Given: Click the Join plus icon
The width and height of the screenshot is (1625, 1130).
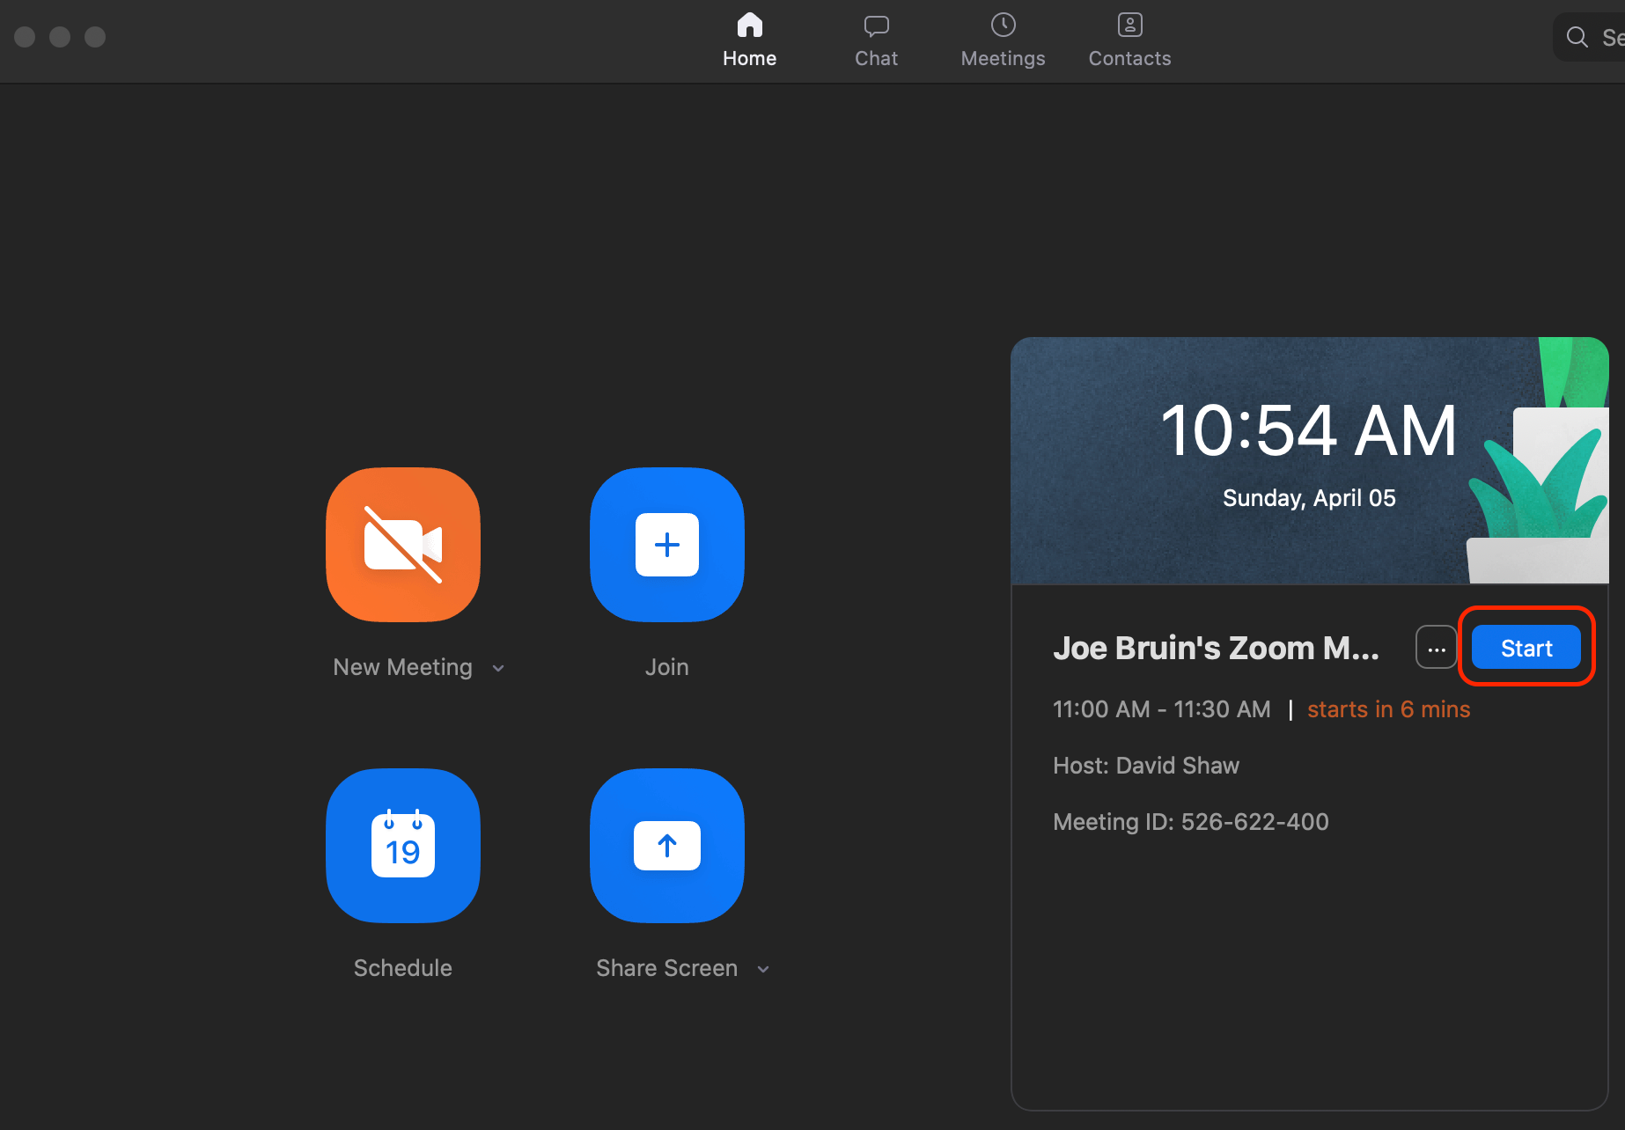Looking at the screenshot, I should tap(667, 545).
